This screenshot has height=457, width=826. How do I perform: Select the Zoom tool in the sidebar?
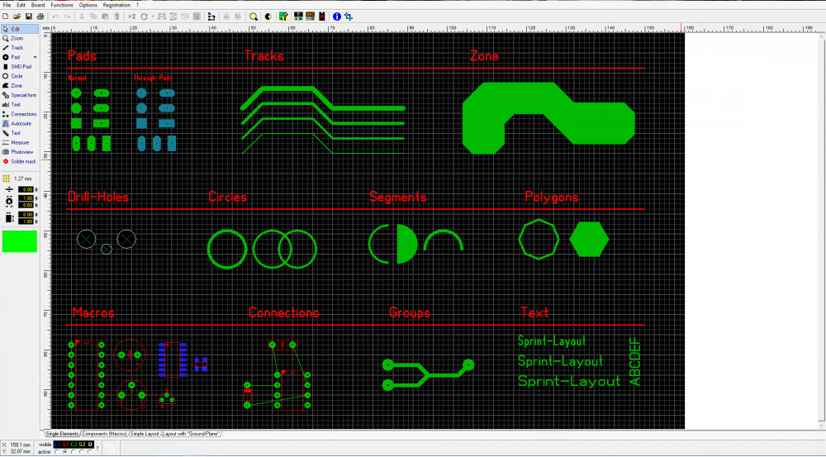tap(20, 39)
